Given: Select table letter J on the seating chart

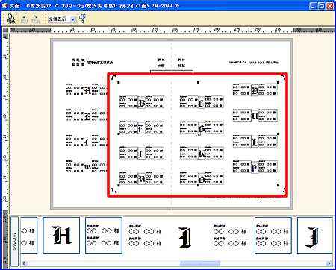Looking at the screenshot, I should (141, 154).
